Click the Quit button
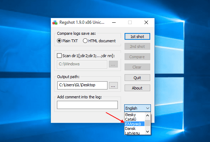This screenshot has width=210, height=142. pos(137,78)
